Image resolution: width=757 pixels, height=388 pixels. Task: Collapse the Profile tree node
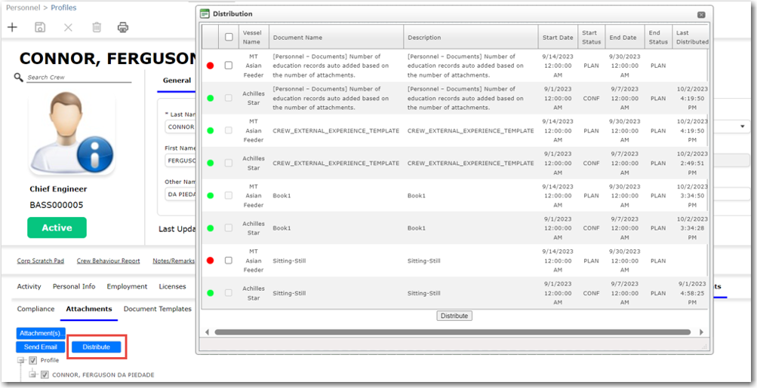tap(21, 360)
